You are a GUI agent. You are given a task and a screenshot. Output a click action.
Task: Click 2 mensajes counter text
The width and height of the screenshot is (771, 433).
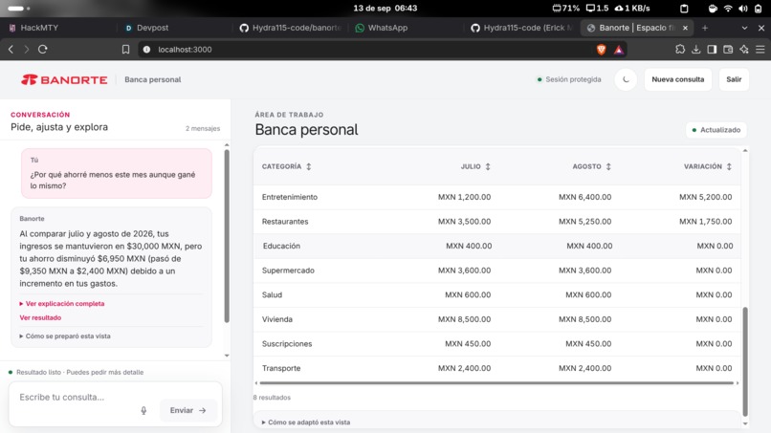pos(203,129)
